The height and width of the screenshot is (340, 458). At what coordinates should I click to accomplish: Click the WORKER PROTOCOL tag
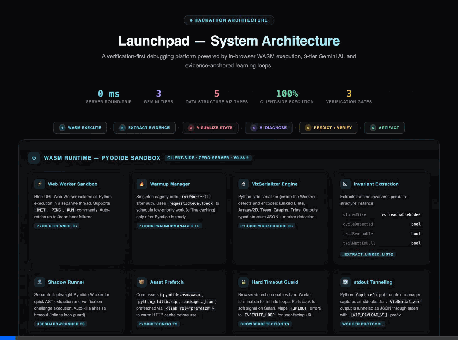click(x=362, y=324)
